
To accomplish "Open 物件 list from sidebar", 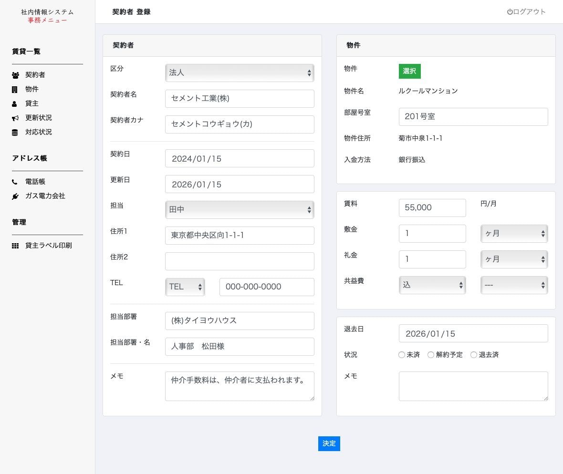I will (x=32, y=89).
